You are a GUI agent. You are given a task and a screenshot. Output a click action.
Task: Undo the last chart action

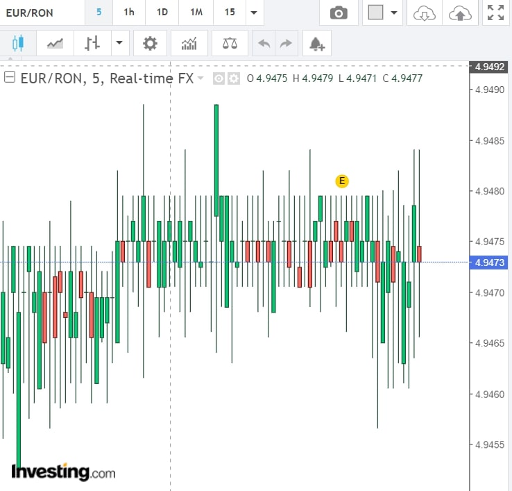click(x=264, y=44)
